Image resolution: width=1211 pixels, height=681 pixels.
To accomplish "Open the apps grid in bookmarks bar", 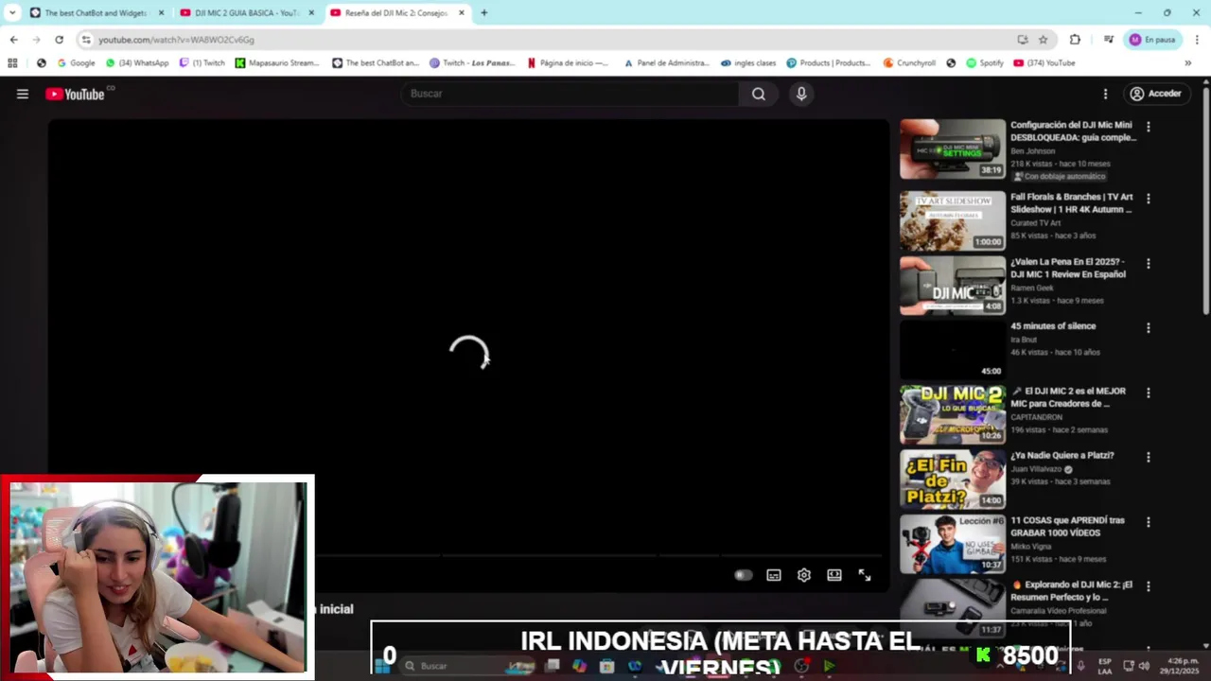I will pyautogui.click(x=12, y=63).
